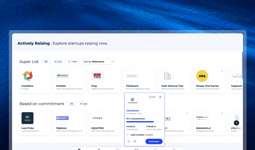Click the Sort by dropdown chevron arrow

coord(112,62)
